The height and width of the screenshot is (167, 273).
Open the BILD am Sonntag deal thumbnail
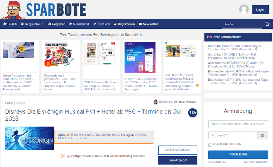(100, 53)
